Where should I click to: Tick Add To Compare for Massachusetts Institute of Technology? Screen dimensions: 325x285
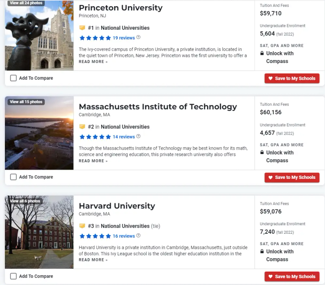tap(13, 177)
